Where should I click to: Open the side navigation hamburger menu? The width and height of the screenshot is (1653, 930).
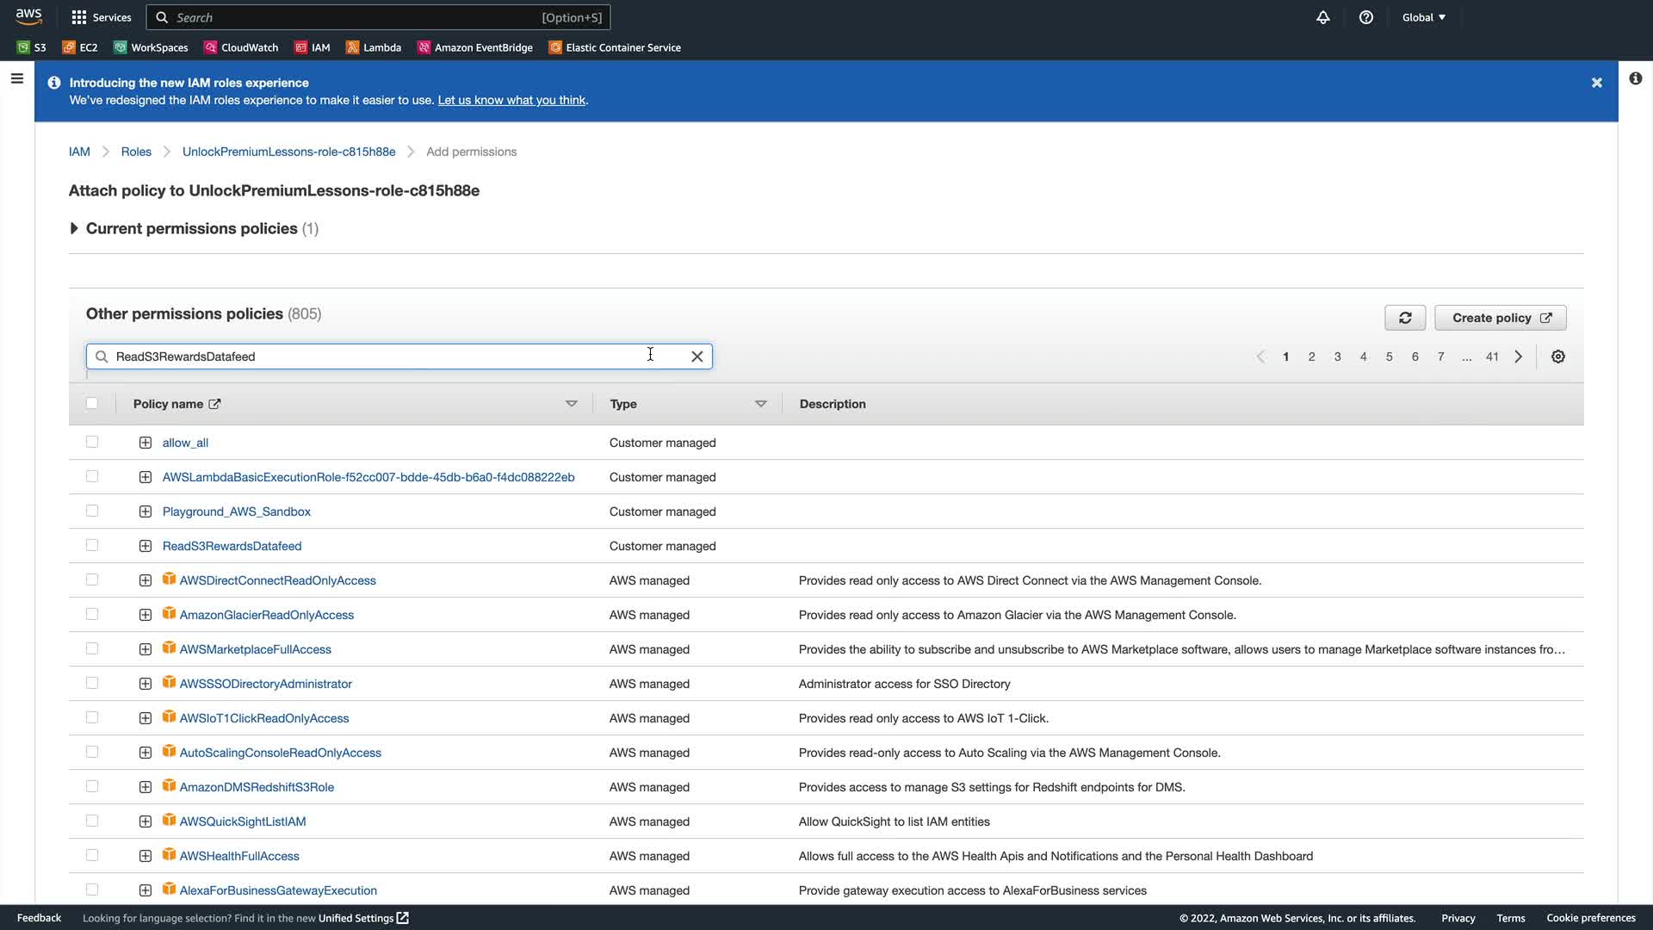pyautogui.click(x=16, y=79)
